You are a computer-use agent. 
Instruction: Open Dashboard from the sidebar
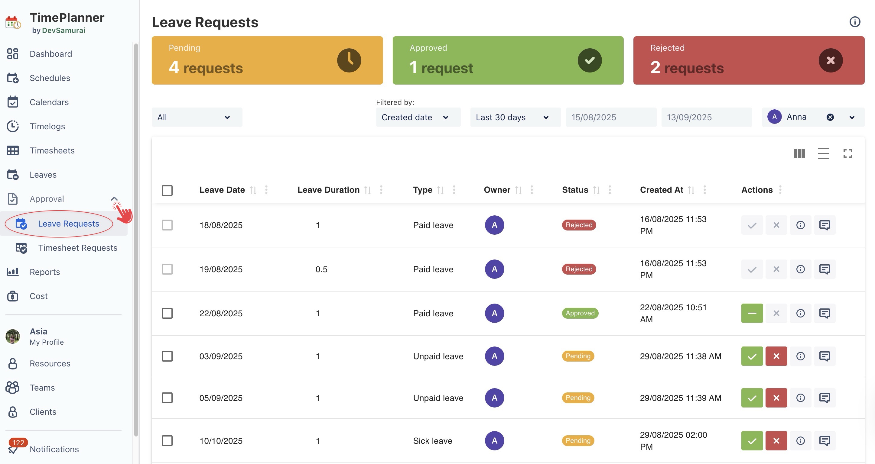click(50, 54)
